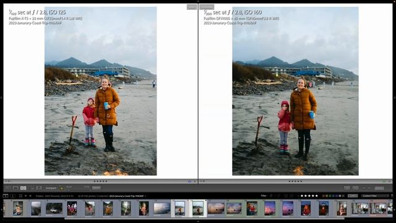Viewport: 396px width, 223px height.
Task: Expand the top module picker arrow
Action: 198,1
